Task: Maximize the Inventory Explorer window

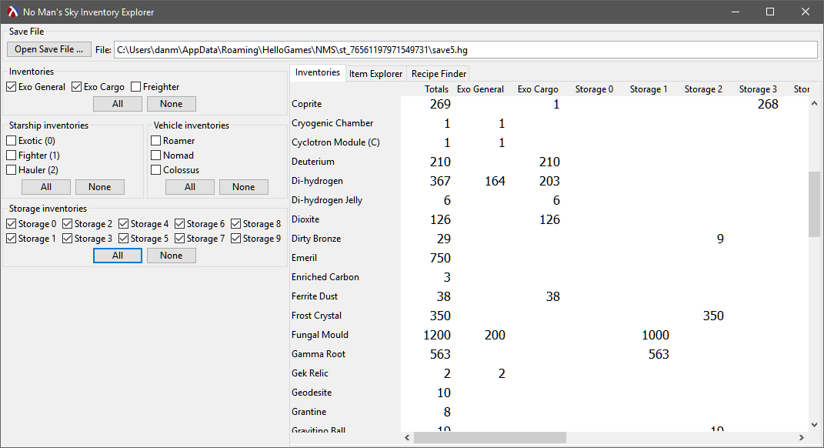Action: pyautogui.click(x=770, y=12)
